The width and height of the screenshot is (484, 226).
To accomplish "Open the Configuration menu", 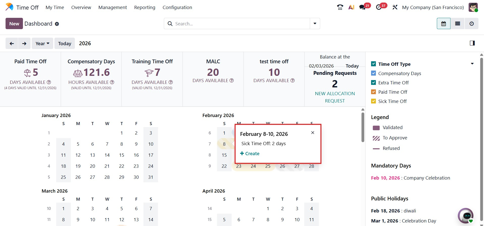I will pos(177,7).
